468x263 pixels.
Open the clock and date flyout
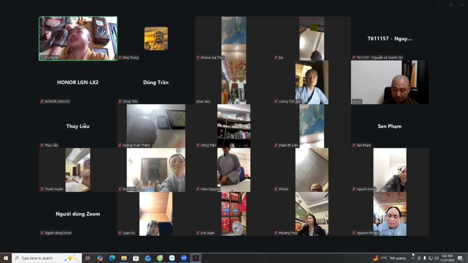point(447,258)
